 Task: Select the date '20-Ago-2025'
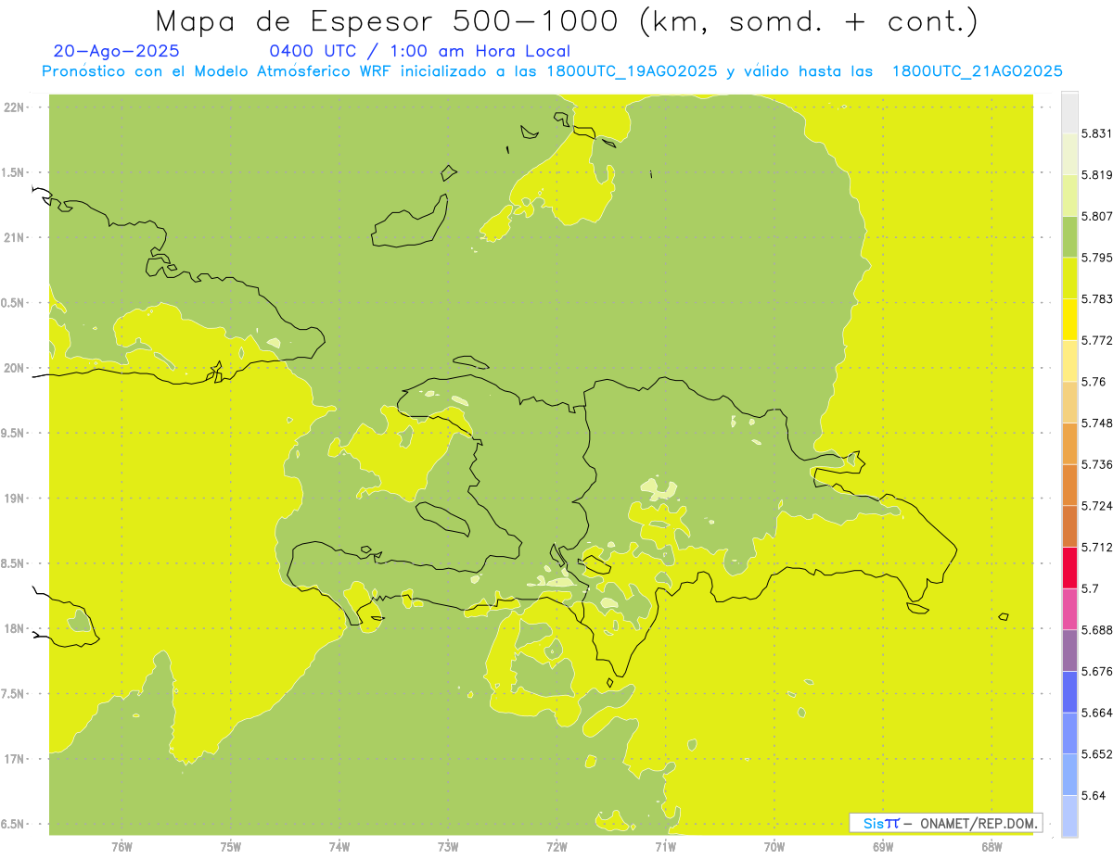pos(117,52)
